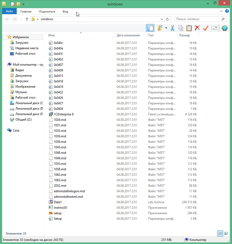Switch to large thumbnails view icon
The width and height of the screenshot is (232, 244).
[x=226, y=233]
